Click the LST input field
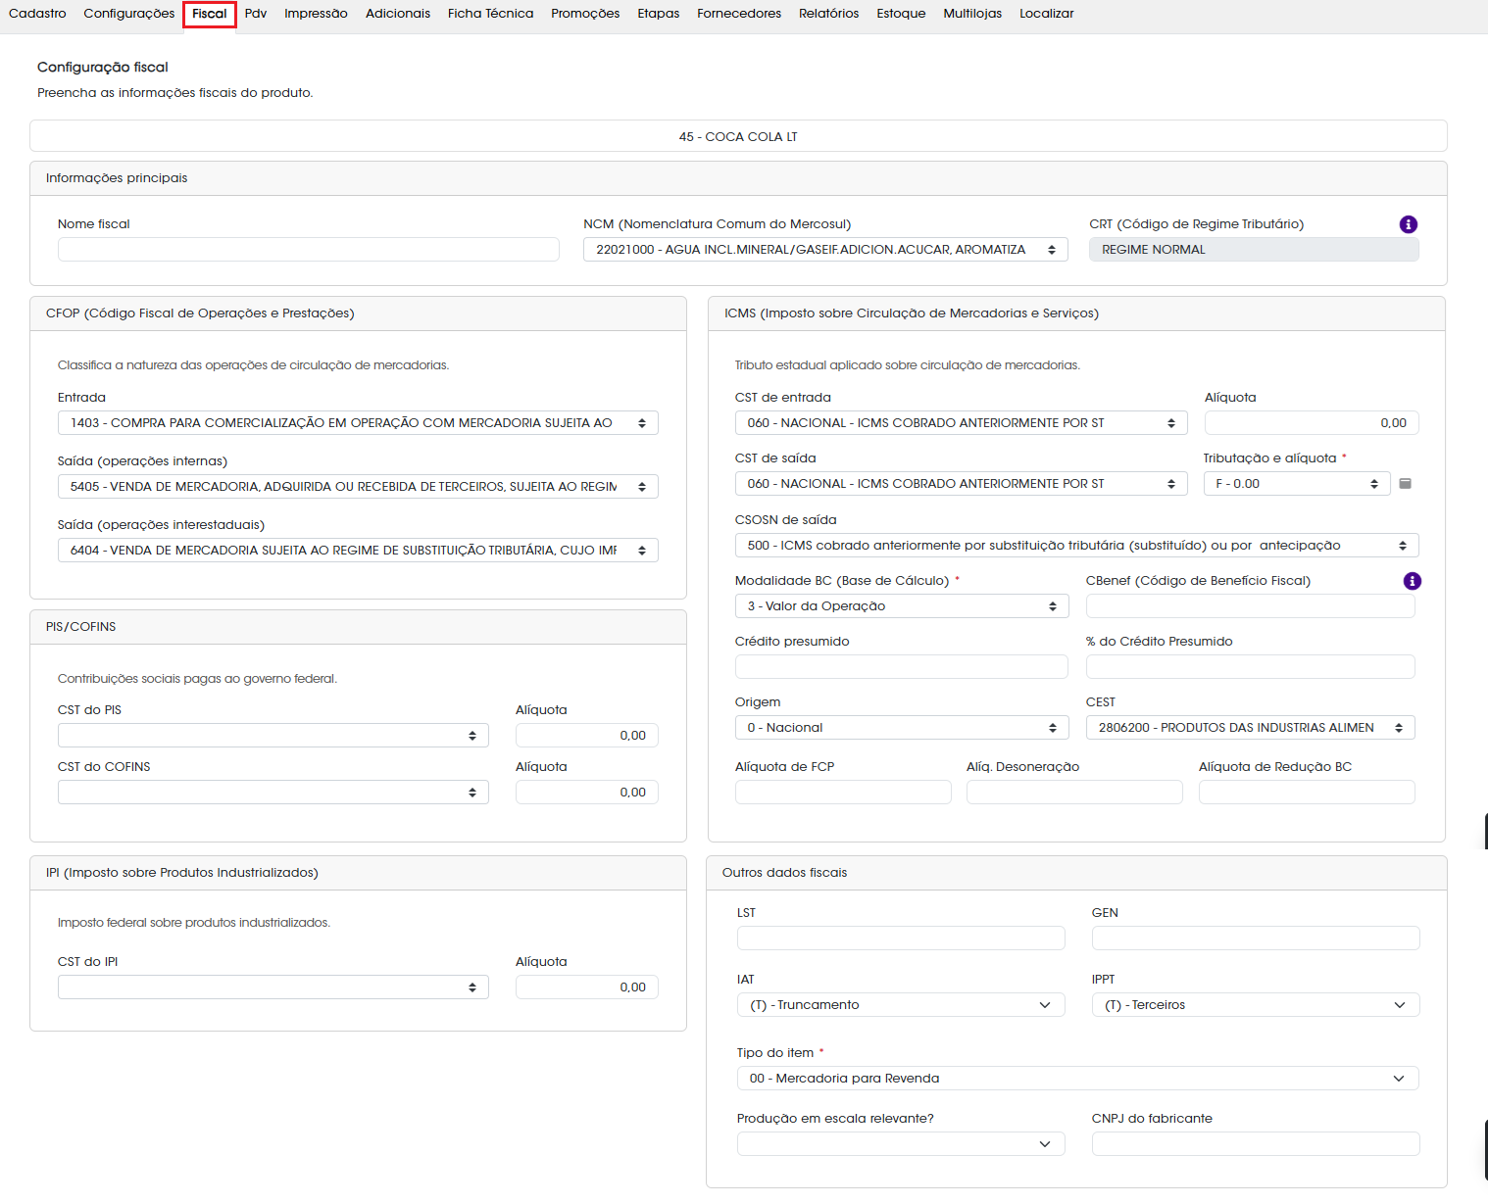The image size is (1488, 1204). [901, 939]
